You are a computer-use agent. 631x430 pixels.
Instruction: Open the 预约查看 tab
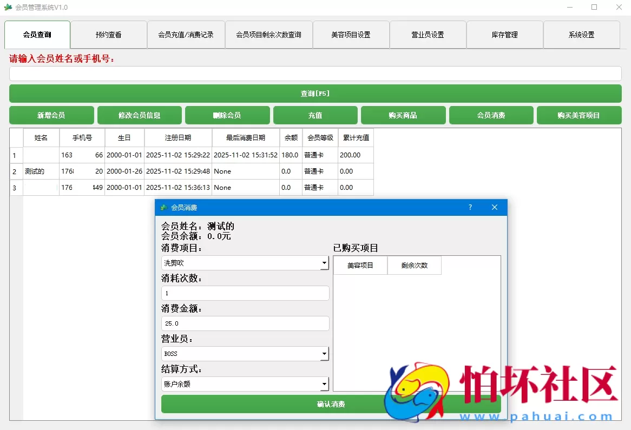[x=109, y=34]
